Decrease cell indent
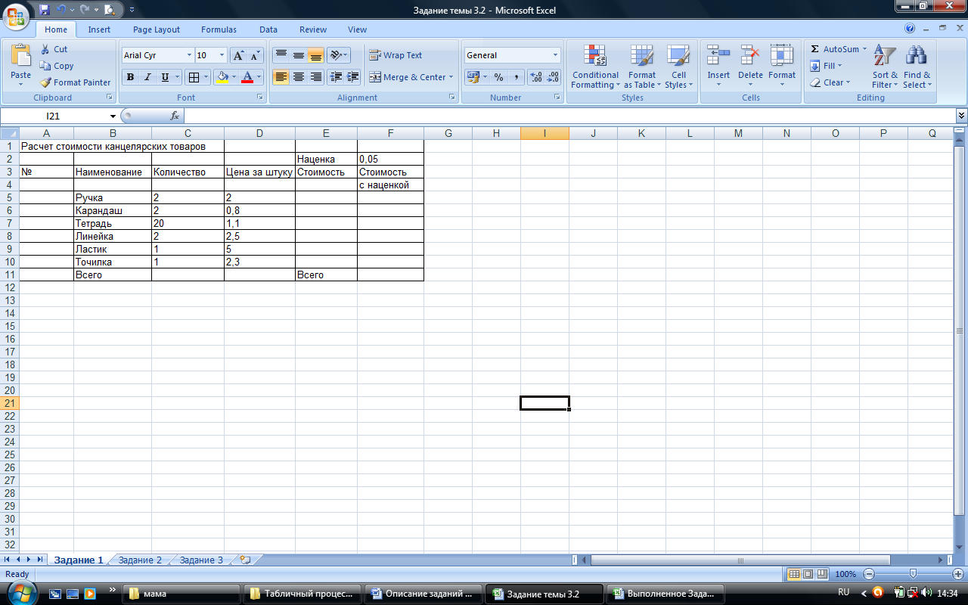The image size is (968, 605). pos(335,77)
